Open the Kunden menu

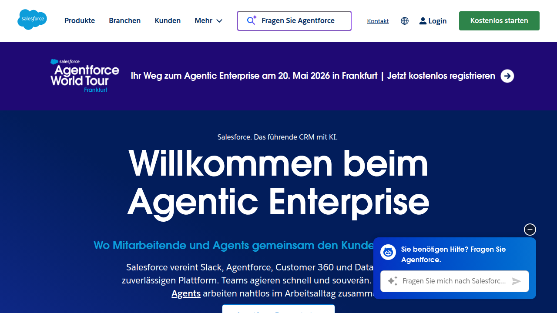coord(168,20)
